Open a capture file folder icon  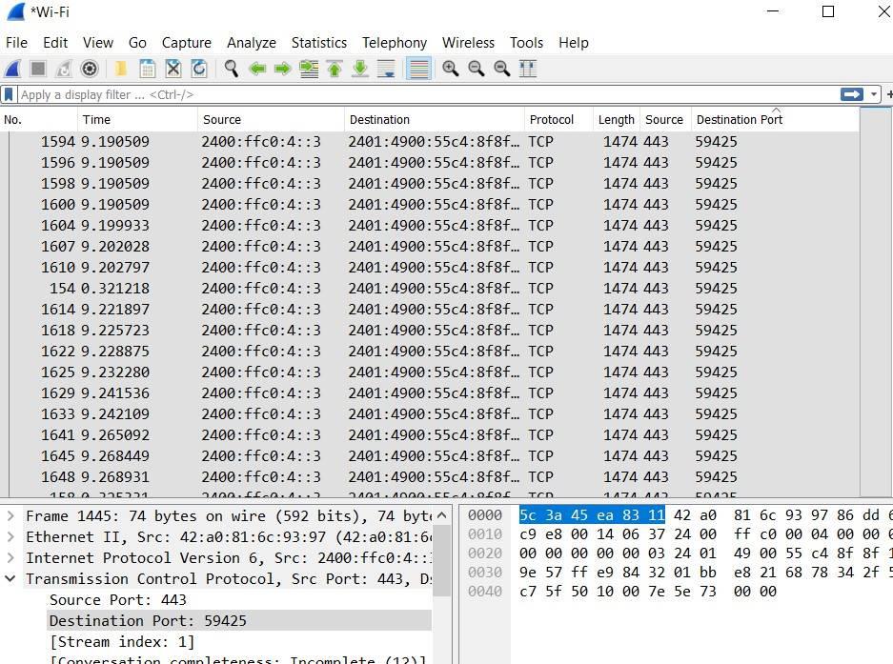pyautogui.click(x=121, y=69)
